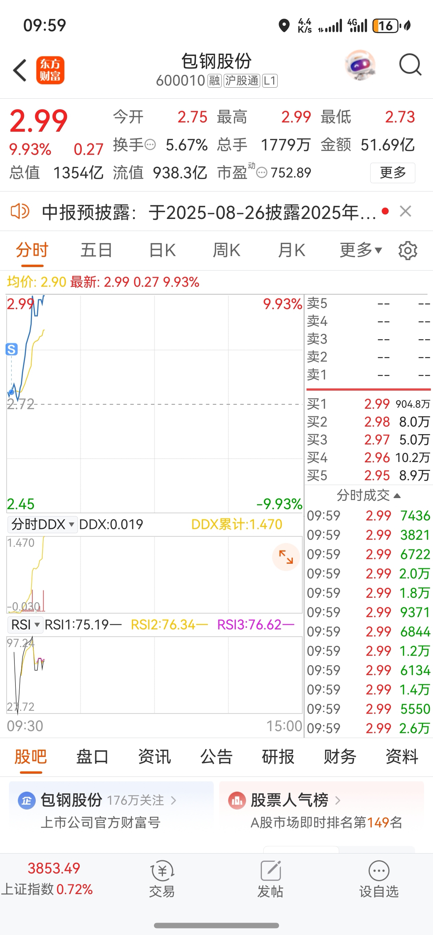Select the 股吧 tab

click(x=31, y=757)
